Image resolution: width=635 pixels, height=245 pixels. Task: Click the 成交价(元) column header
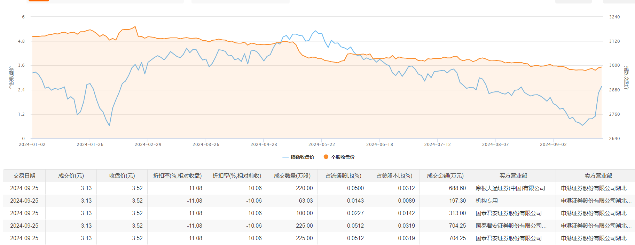tap(71, 176)
